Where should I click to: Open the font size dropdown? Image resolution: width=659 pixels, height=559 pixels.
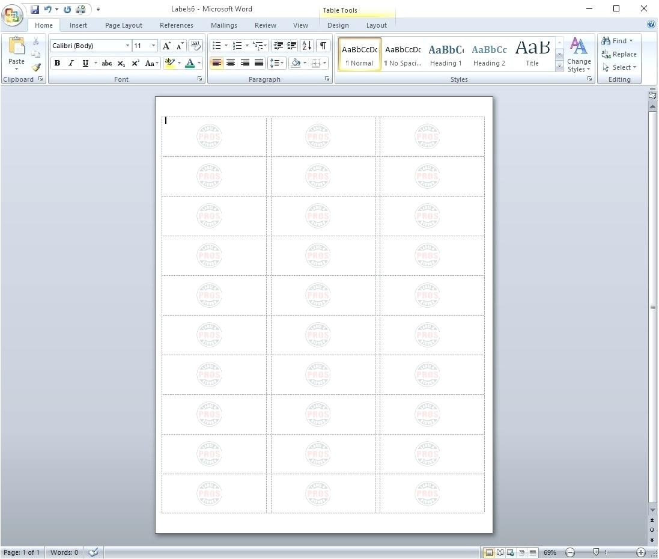(153, 46)
